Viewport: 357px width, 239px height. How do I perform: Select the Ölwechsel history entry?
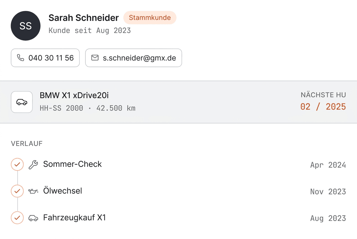pos(178,191)
